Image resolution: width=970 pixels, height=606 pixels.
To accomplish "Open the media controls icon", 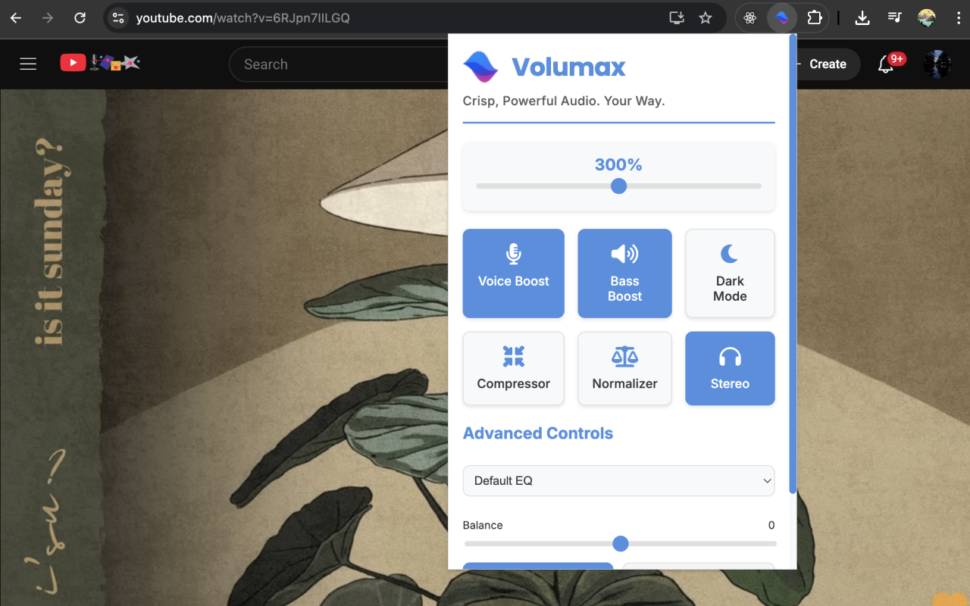I will tap(894, 17).
